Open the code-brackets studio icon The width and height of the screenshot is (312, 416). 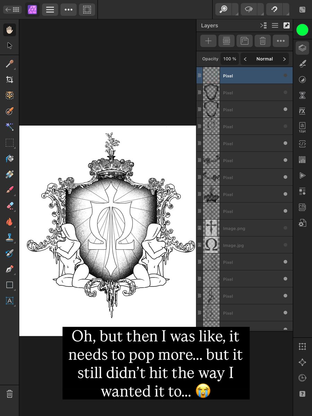pyautogui.click(x=302, y=144)
